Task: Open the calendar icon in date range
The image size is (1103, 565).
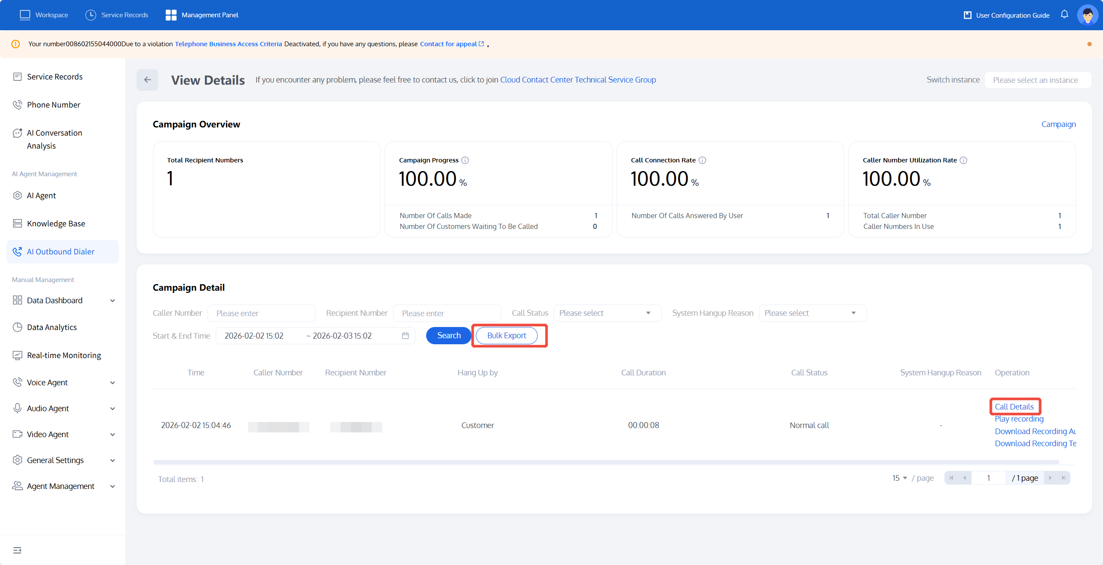Action: click(405, 336)
